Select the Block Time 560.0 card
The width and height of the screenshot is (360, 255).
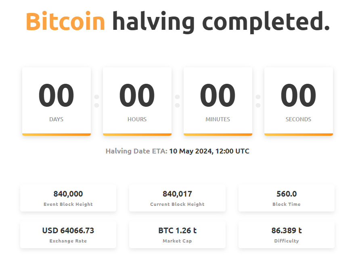click(287, 198)
